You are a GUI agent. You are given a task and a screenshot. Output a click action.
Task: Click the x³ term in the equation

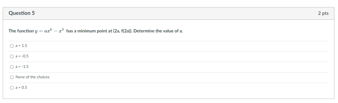tap(61, 30)
